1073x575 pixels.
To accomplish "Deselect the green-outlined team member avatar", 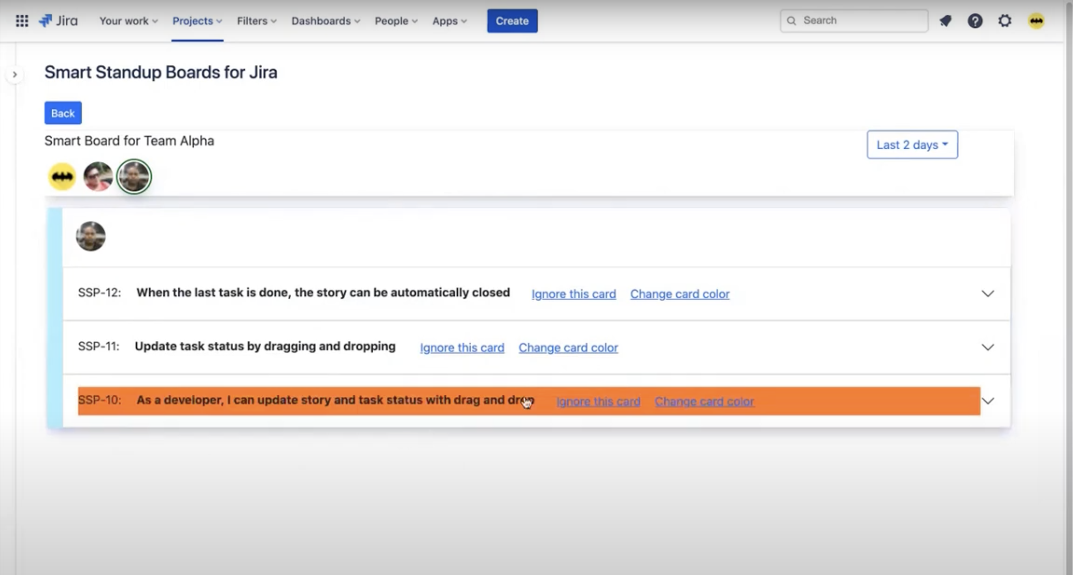I will click(x=134, y=176).
